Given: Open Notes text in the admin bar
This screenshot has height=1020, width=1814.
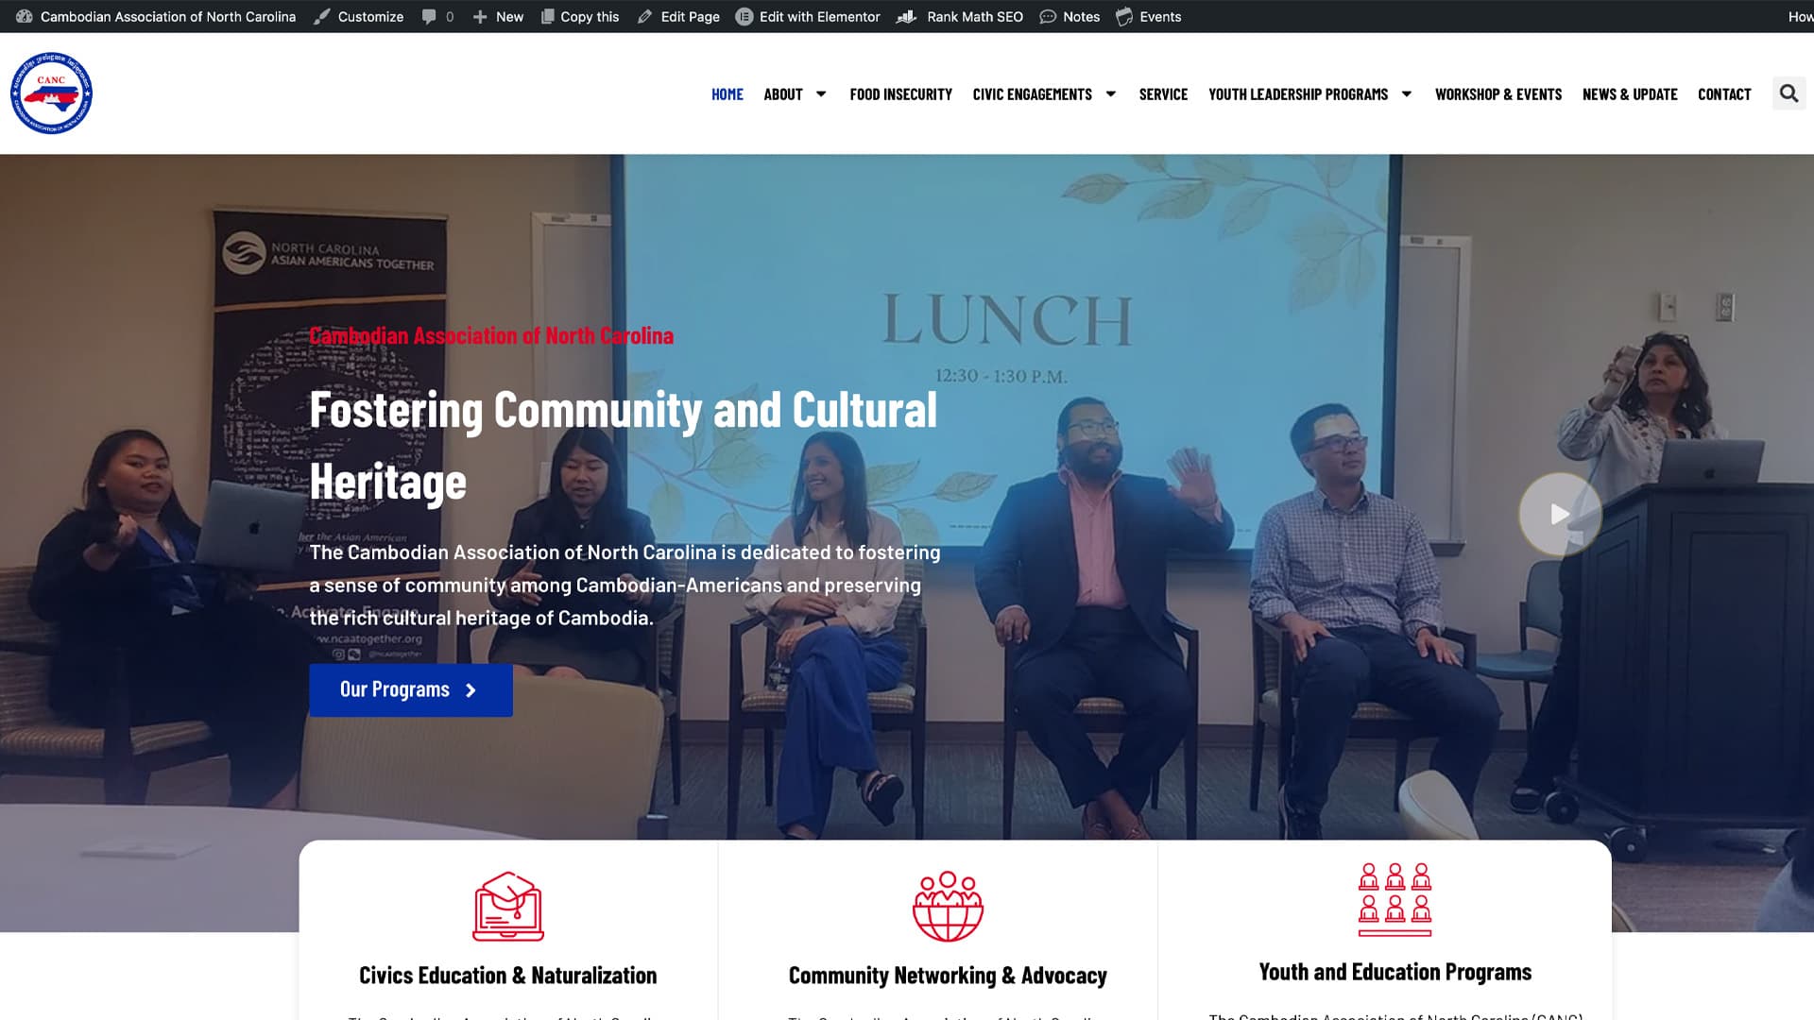Looking at the screenshot, I should 1081,16.
